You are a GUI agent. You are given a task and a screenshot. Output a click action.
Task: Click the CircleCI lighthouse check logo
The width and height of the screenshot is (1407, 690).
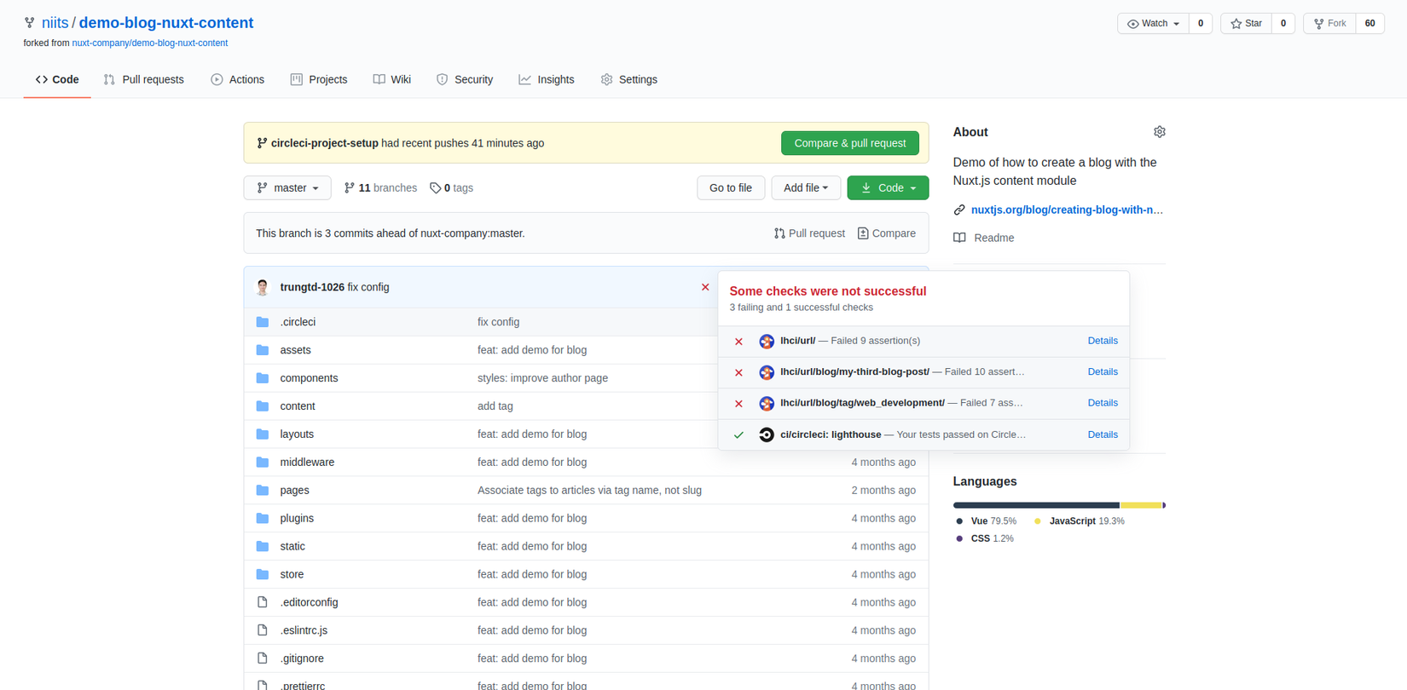[x=767, y=434]
